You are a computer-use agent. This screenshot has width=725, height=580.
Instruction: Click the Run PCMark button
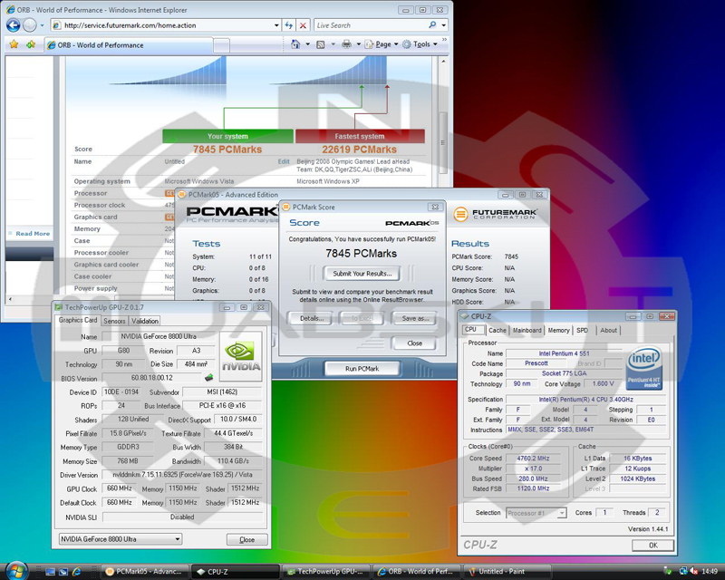[x=362, y=369]
